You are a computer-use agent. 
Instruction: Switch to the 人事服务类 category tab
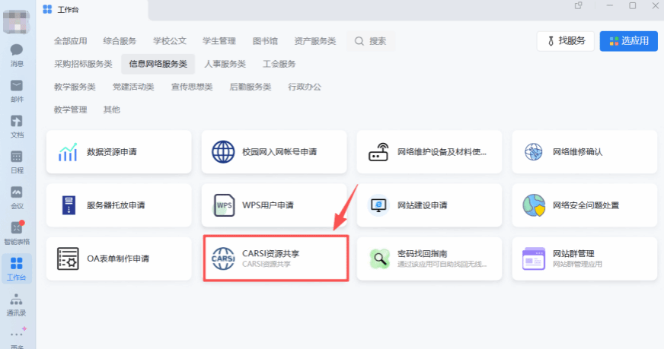(225, 64)
